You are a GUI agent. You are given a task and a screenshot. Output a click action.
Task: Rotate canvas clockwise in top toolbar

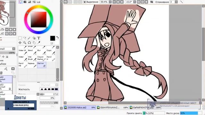tap(143, 2)
